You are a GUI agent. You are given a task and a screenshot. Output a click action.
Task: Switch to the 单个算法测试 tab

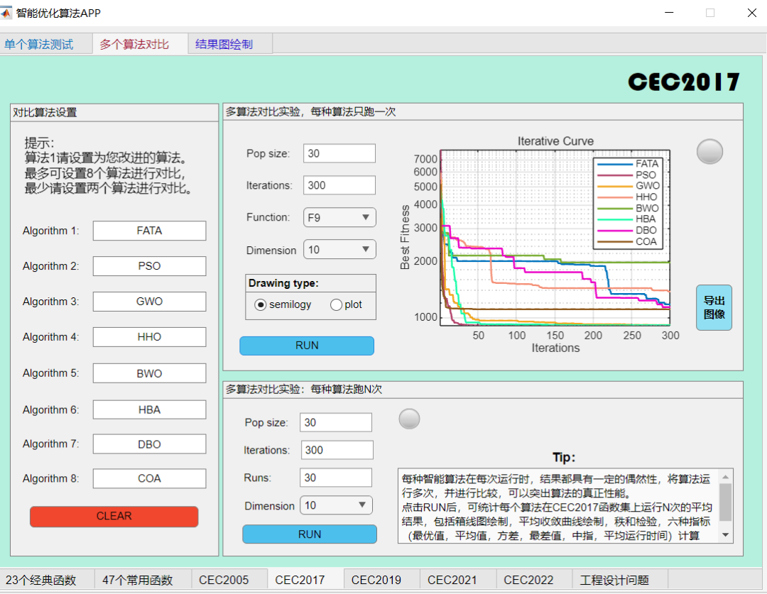39,43
